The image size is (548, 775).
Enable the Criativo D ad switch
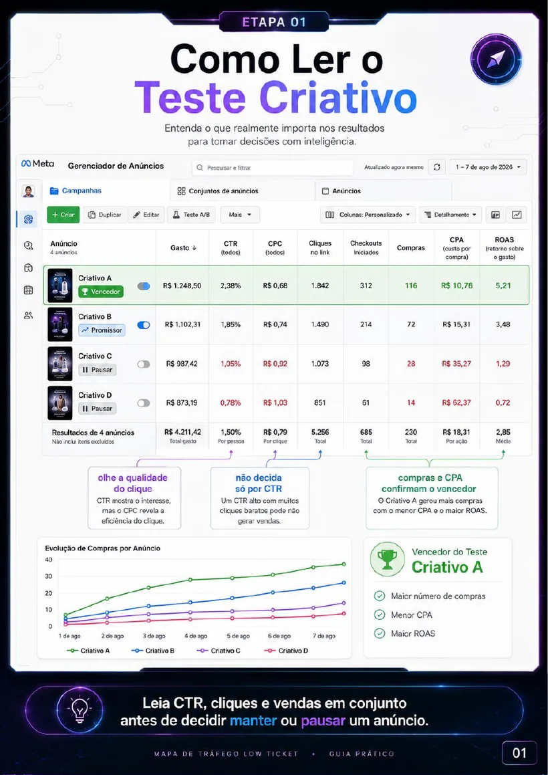(144, 403)
